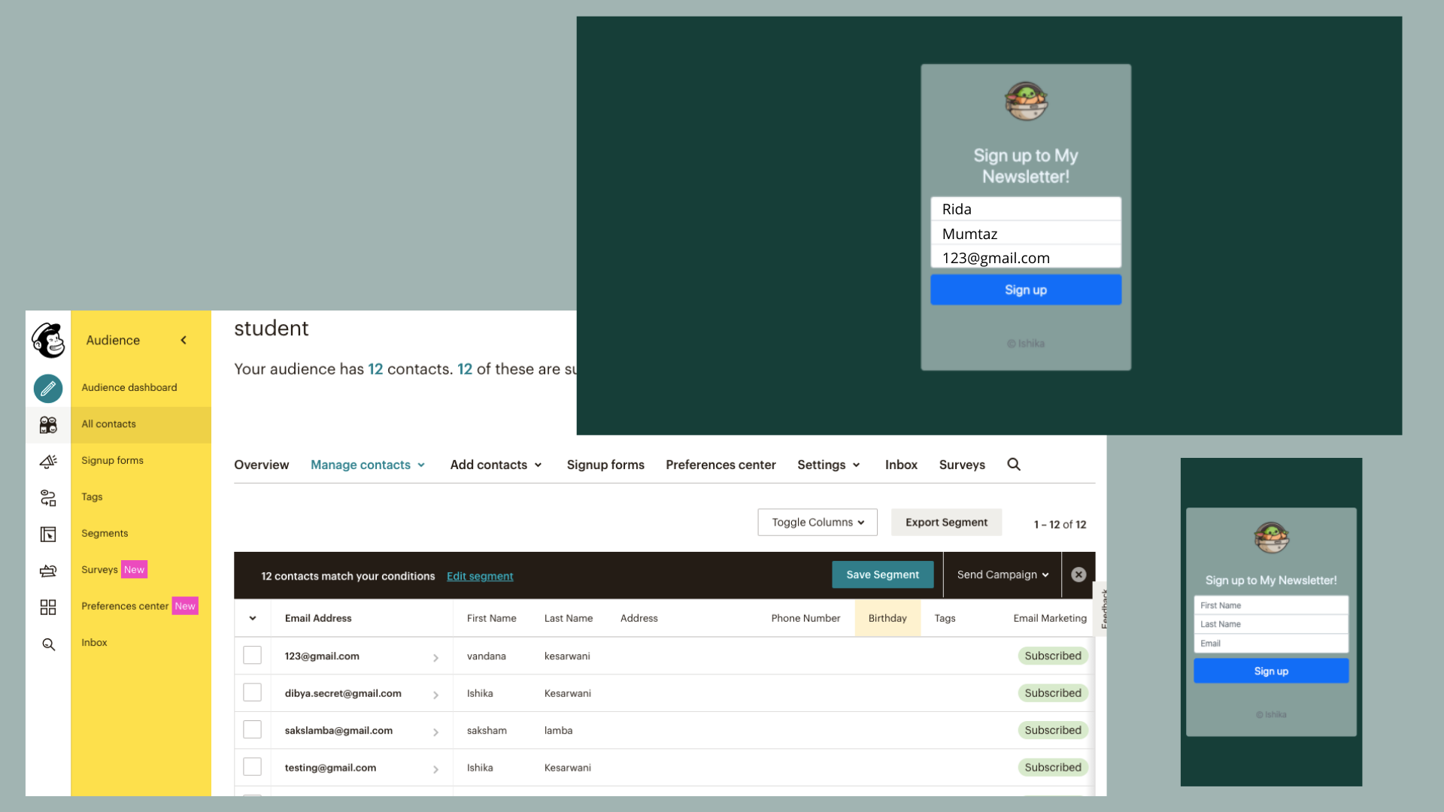Click the Mailchimp Freddie logo
1444x812 pixels.
(48, 341)
